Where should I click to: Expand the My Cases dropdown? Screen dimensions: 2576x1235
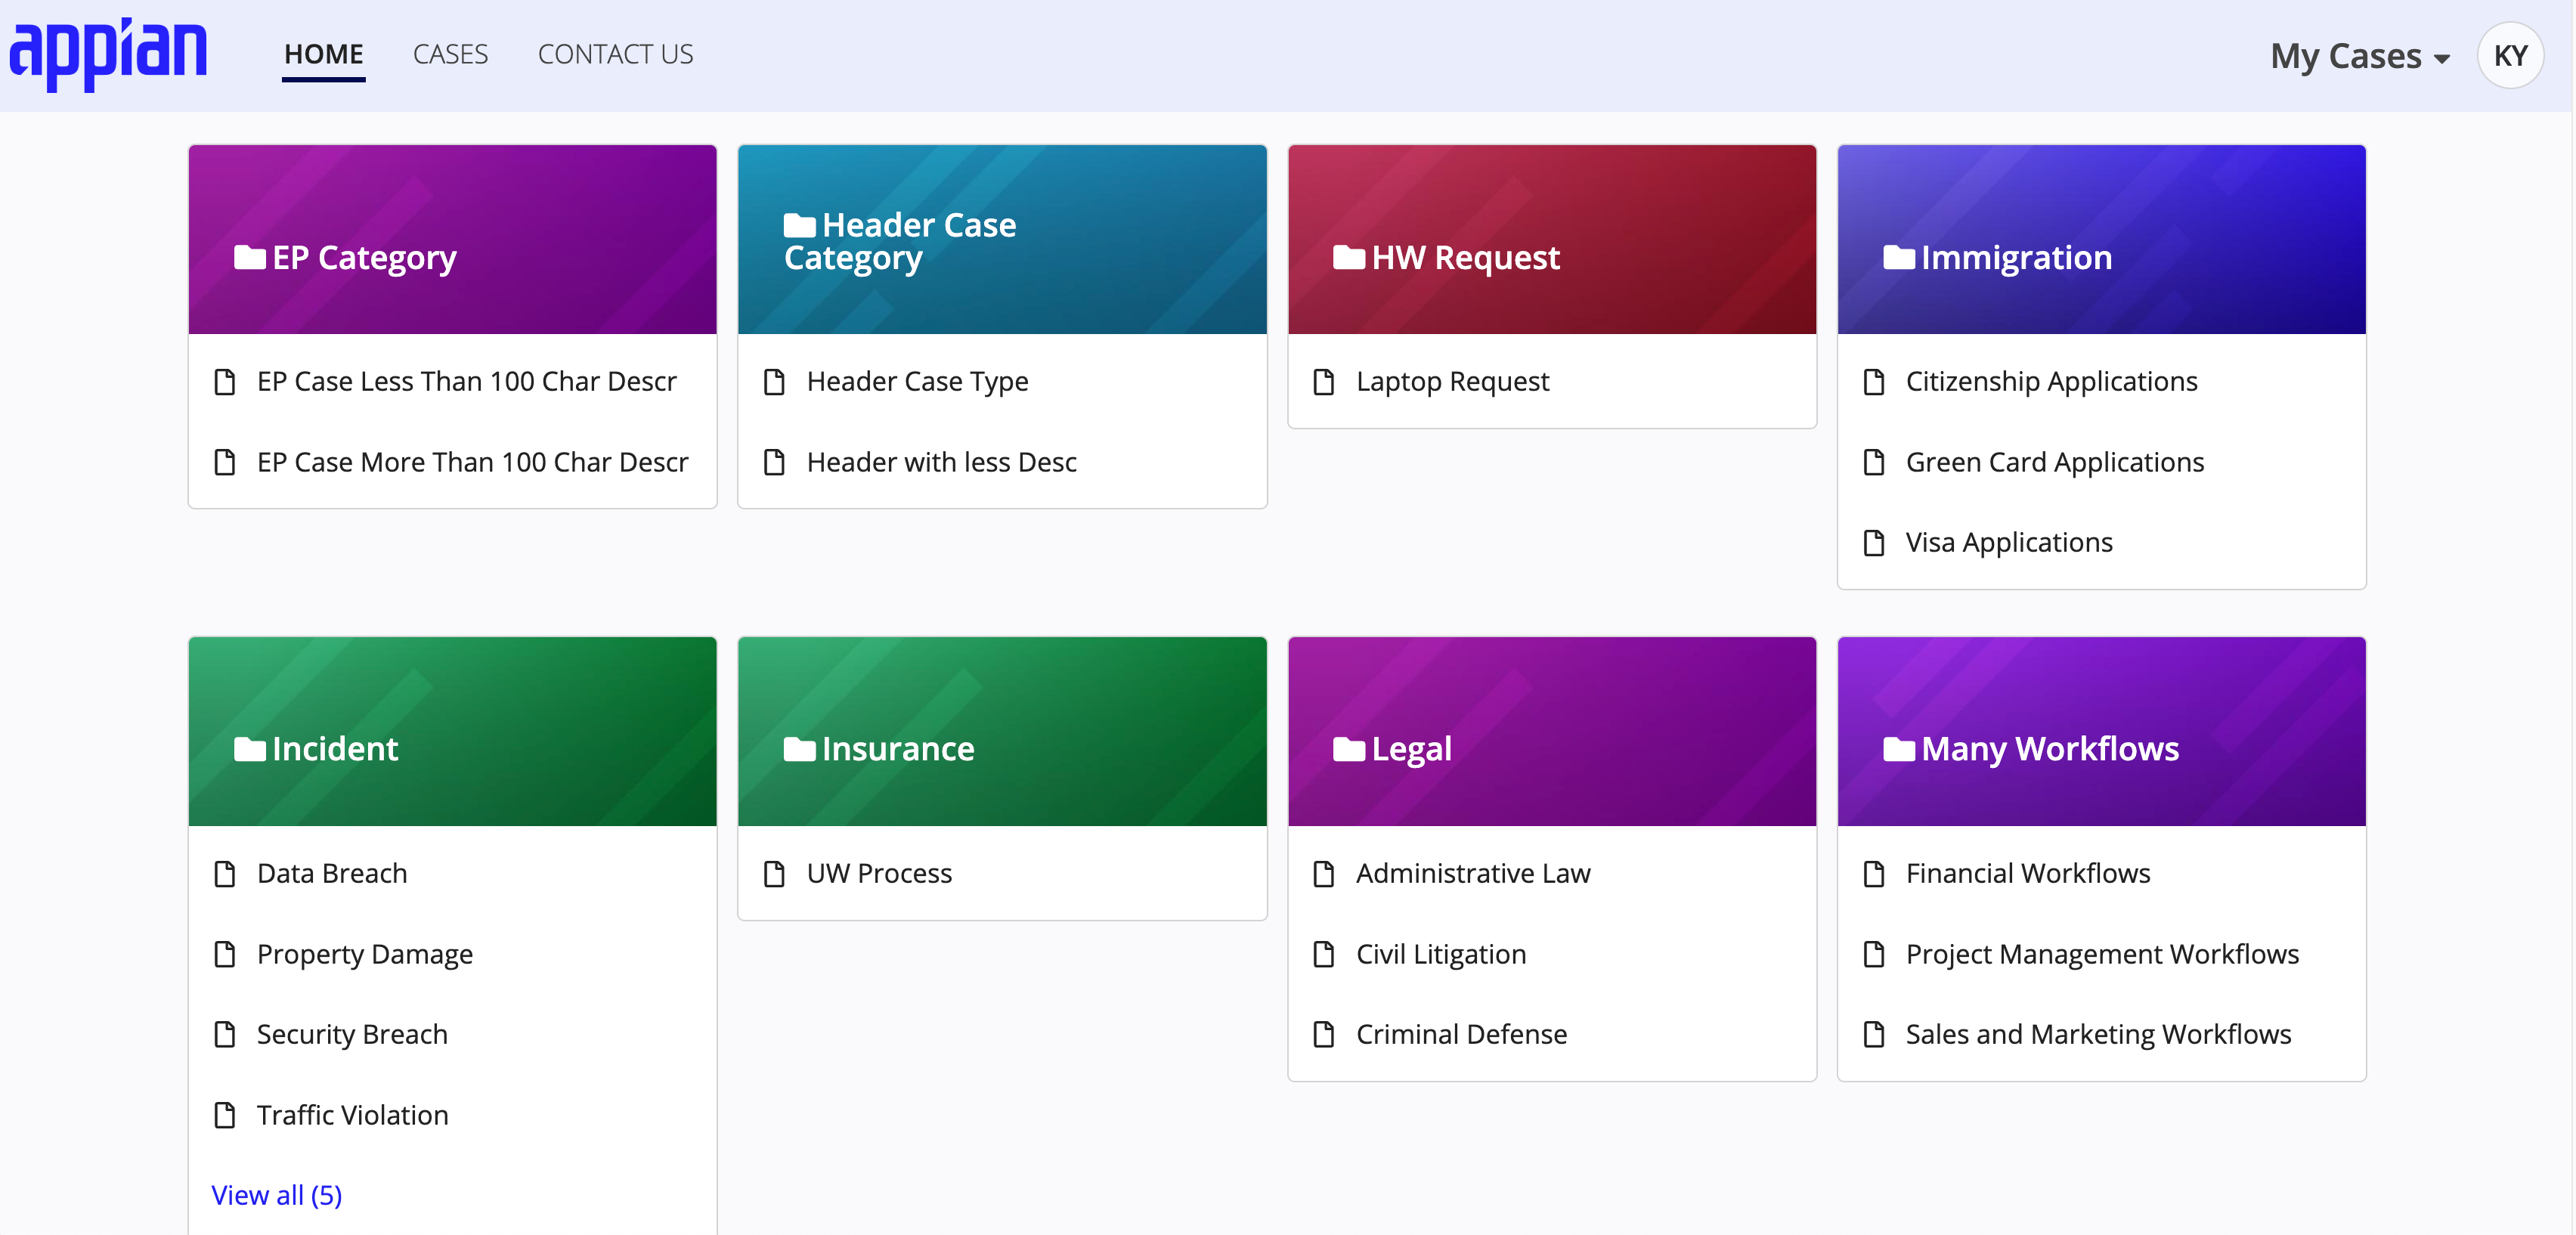[x=2359, y=56]
